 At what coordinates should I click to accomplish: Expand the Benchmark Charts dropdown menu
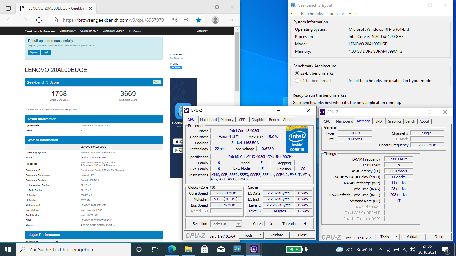point(113,31)
